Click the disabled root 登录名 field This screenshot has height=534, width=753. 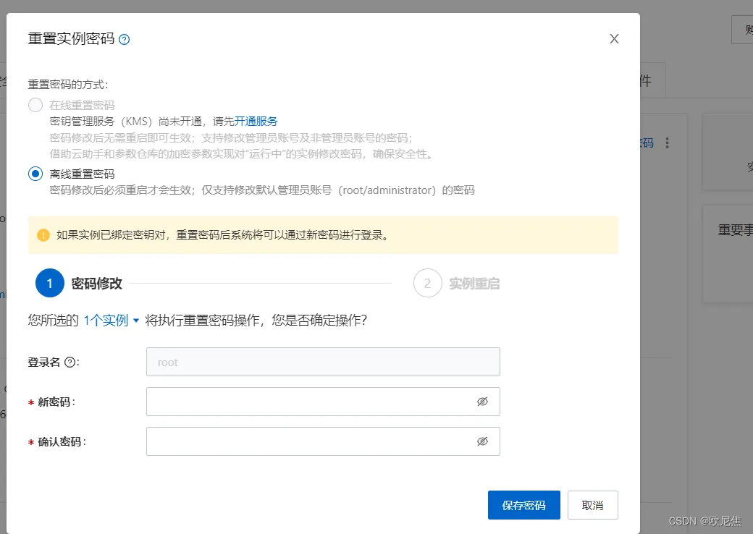click(323, 362)
